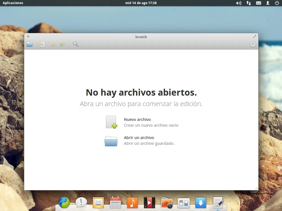Launch the photos app from the dock
Image resolution: width=282 pixels, height=211 pixels.
[x=167, y=203]
